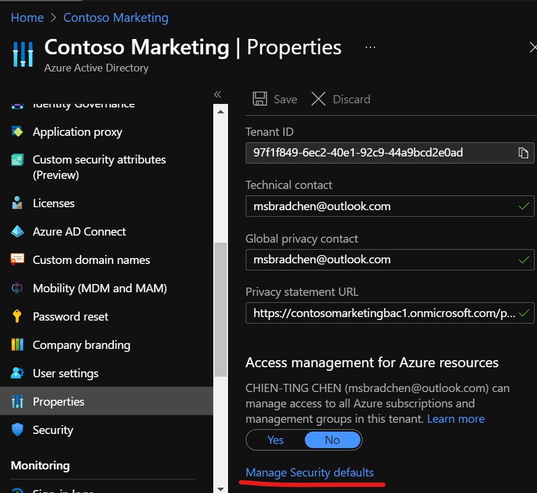Open User settings page
Viewport: 537px width, 493px height.
click(x=66, y=374)
